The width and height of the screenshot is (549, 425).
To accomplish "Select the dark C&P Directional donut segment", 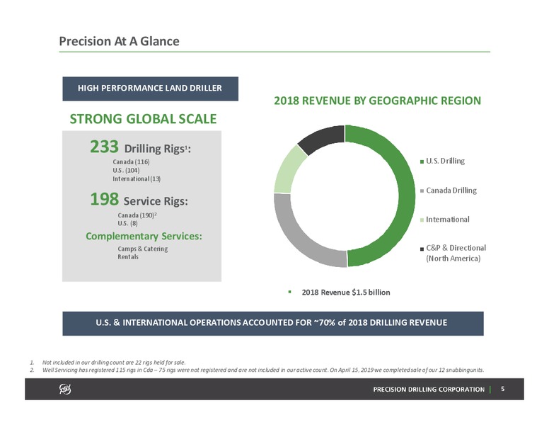I will click(324, 138).
